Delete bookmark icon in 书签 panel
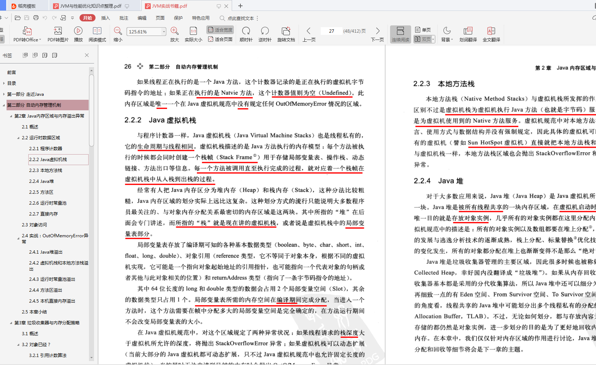Screen dimensions: 596x365 pos(54,55)
